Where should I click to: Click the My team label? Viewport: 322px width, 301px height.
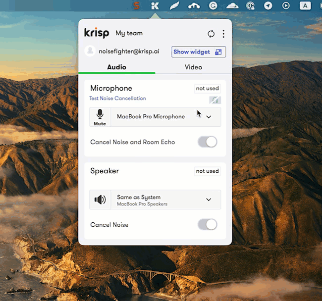coord(129,33)
